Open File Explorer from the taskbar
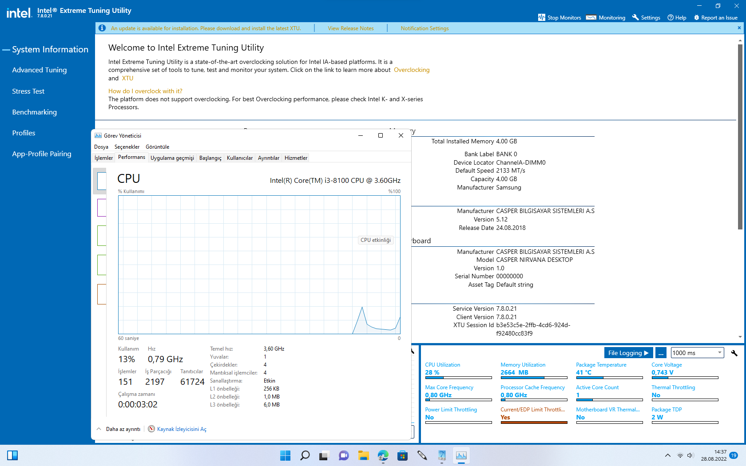This screenshot has height=466, width=746. pyautogui.click(x=364, y=455)
